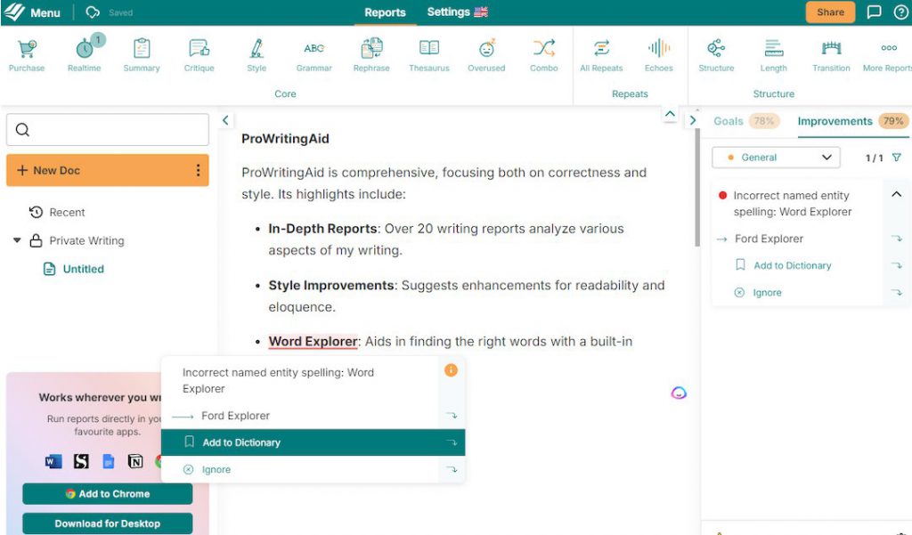Click arrow beside Ignore in Improvements panel
The image size is (912, 535).
point(896,293)
